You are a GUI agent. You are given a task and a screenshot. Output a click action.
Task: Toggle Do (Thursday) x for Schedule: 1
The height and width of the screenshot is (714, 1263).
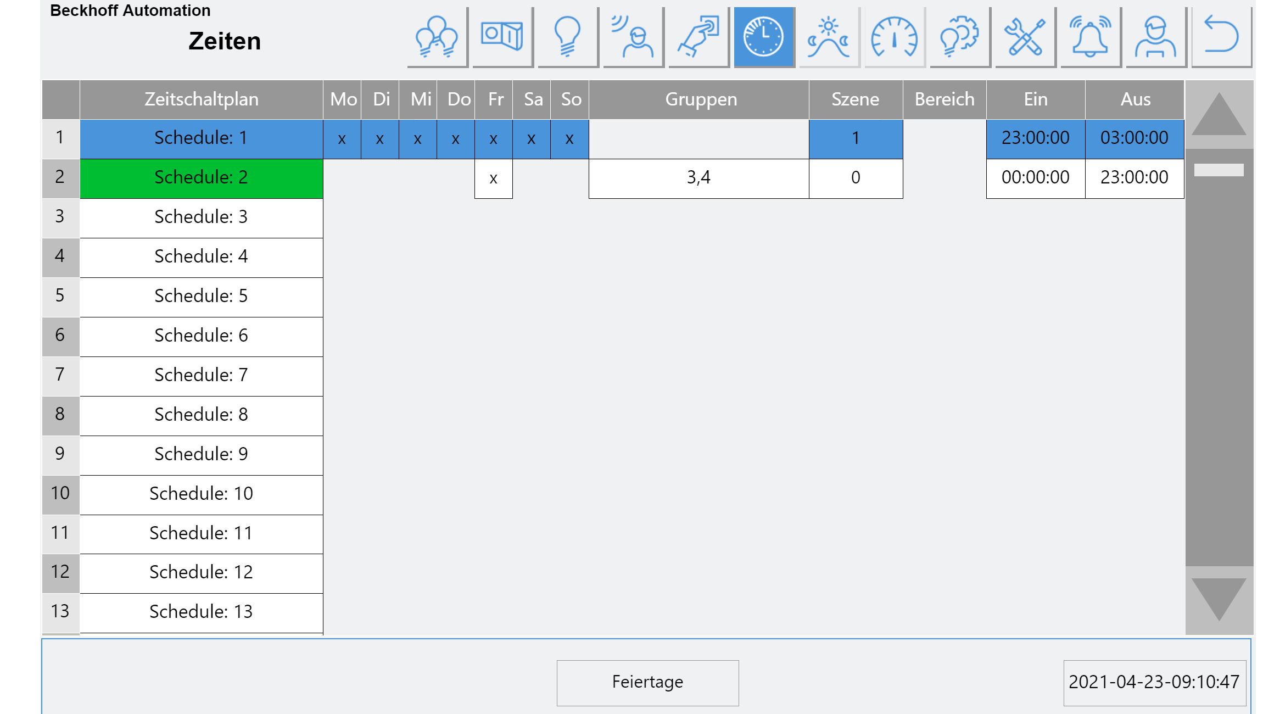coord(456,139)
